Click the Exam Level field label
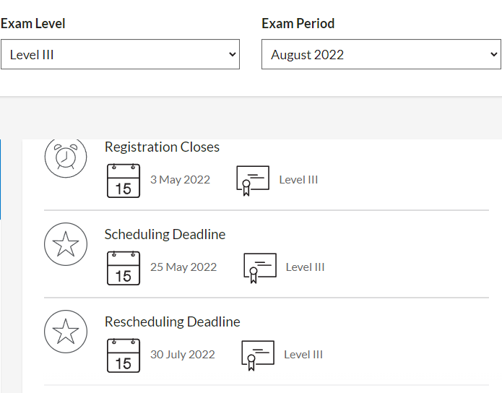The image size is (502, 393). [x=33, y=24]
